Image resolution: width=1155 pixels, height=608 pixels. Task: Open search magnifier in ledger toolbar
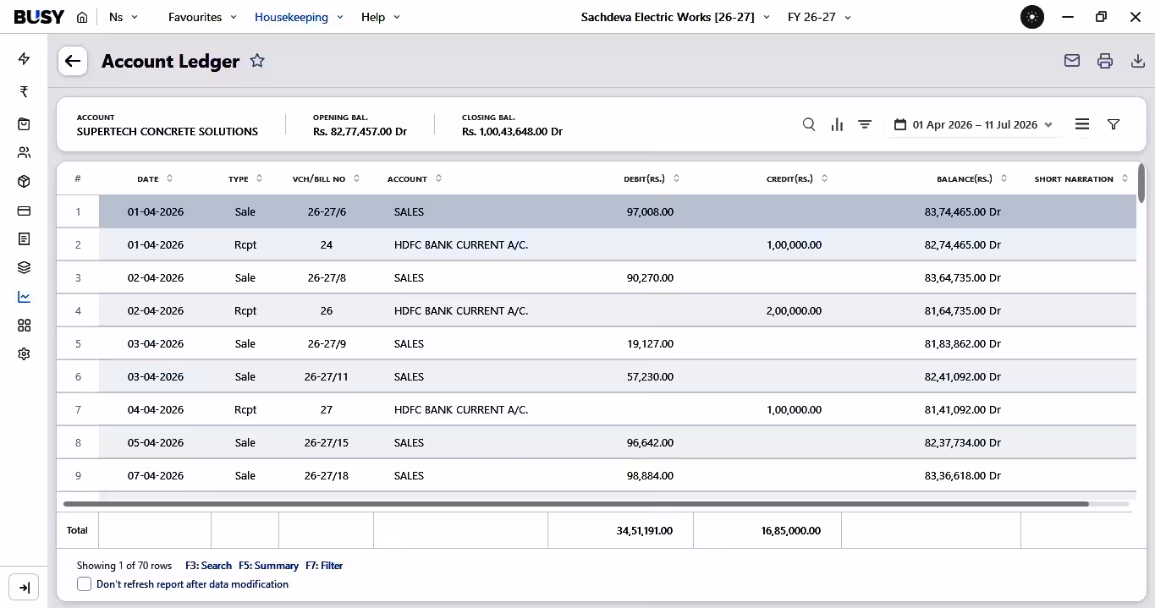pos(809,124)
